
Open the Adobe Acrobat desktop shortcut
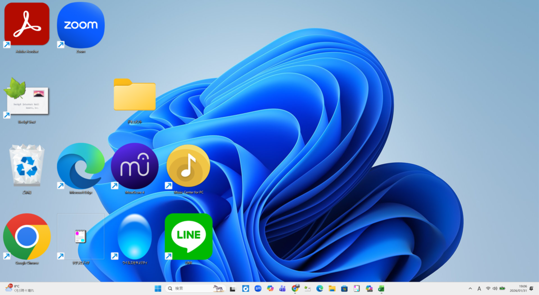27,24
